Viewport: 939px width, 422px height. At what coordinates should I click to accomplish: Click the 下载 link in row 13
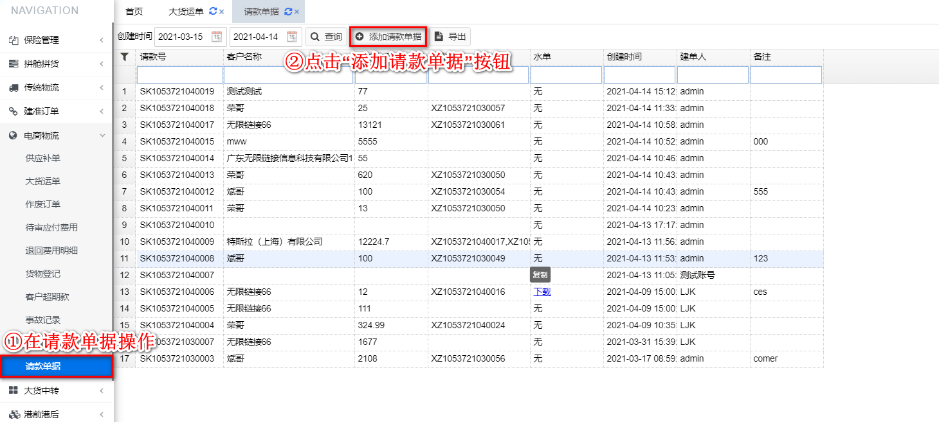point(542,292)
